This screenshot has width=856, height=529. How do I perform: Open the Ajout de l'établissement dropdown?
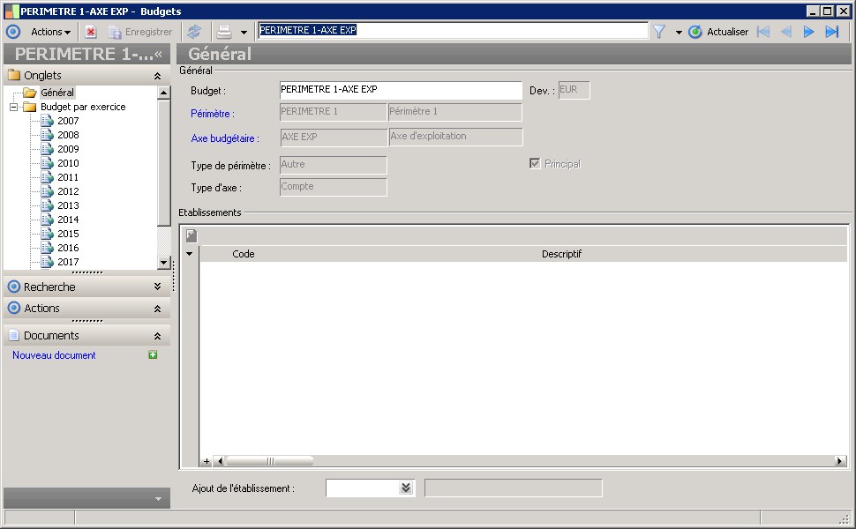pos(406,488)
